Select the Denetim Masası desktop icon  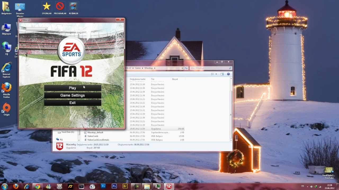coord(20,10)
